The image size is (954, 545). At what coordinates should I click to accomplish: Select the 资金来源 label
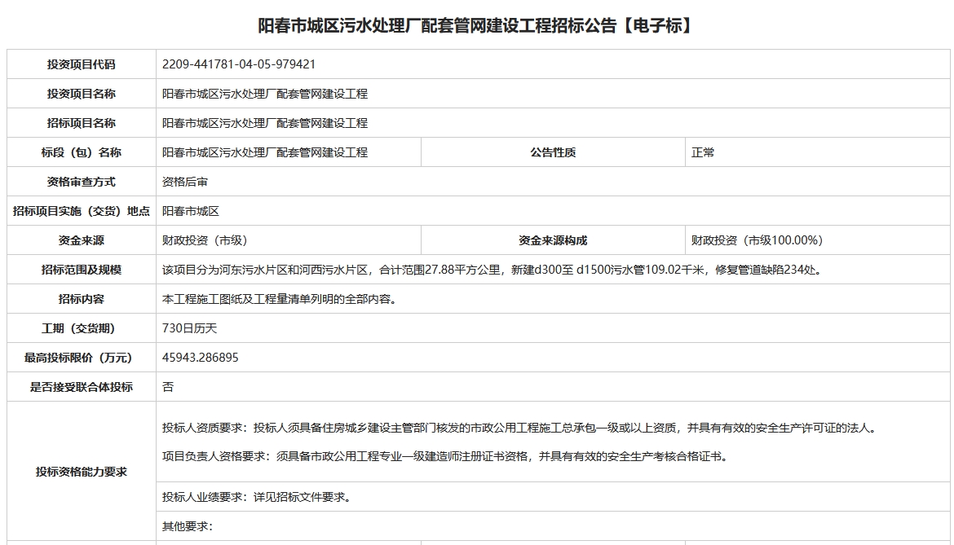click(x=82, y=240)
